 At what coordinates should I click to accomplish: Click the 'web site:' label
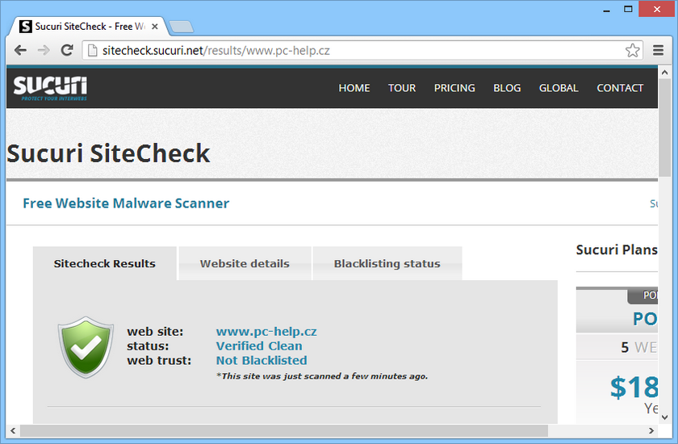[155, 332]
